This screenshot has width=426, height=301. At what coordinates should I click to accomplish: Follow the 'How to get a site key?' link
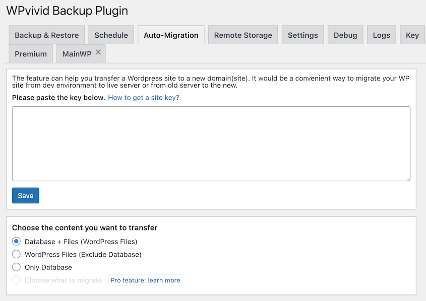pos(144,98)
